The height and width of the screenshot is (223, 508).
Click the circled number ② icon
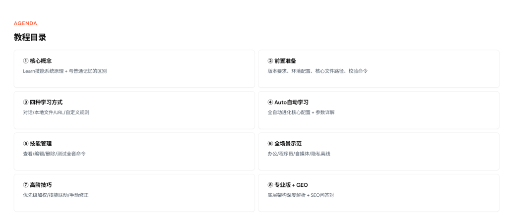click(270, 61)
